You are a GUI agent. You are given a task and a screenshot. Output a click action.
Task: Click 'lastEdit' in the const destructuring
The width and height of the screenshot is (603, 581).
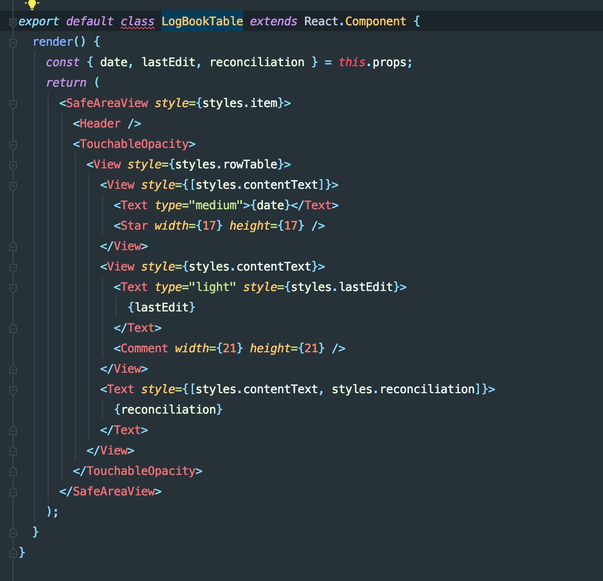click(x=168, y=62)
